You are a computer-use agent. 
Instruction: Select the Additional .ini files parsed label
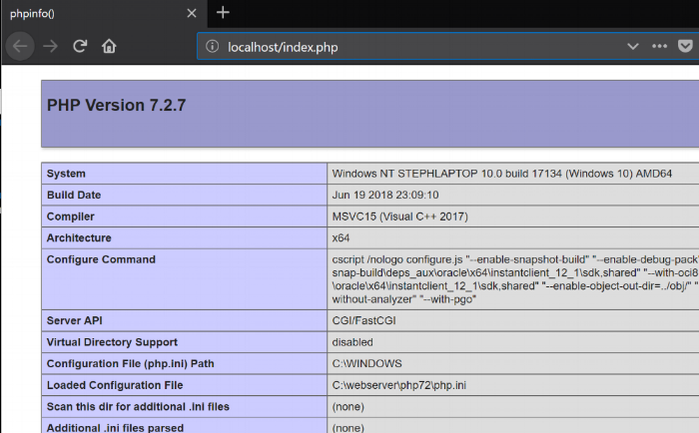[115, 428]
